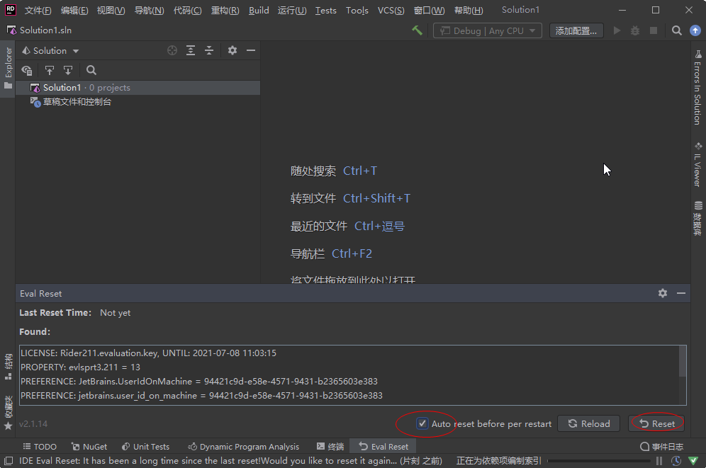Open the 视图(V) menu
Screen dimensions: 706x468
pyautogui.click(x=111, y=11)
